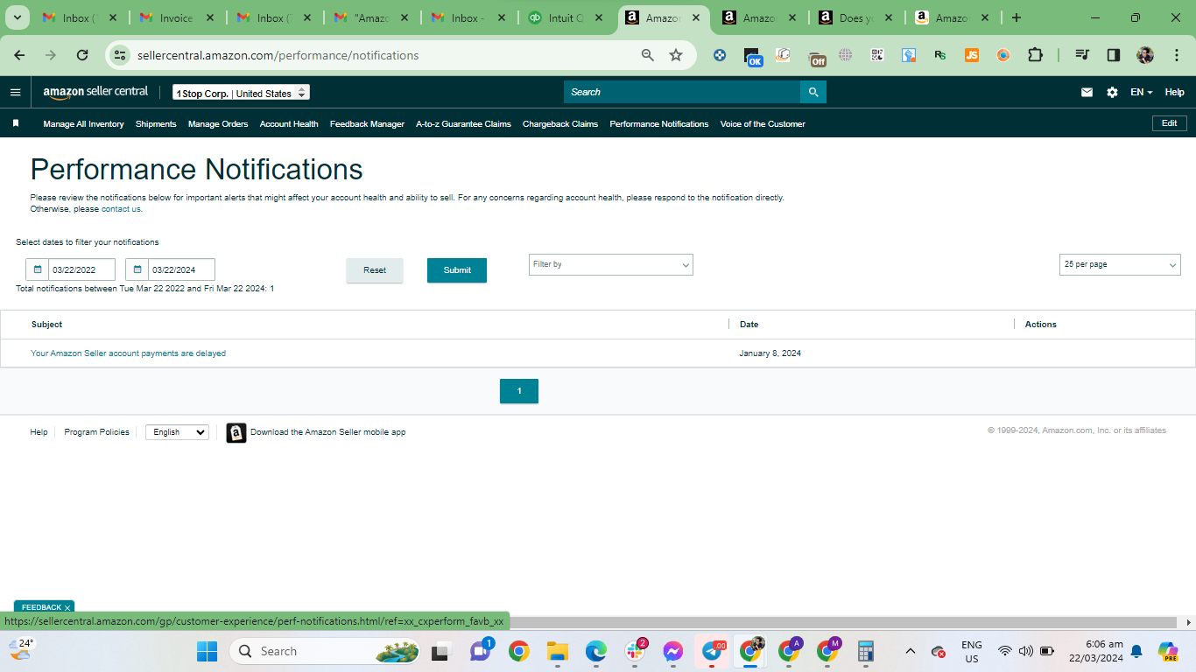Reload the page with the browser refresh button
The image size is (1196, 672).
[x=82, y=55]
